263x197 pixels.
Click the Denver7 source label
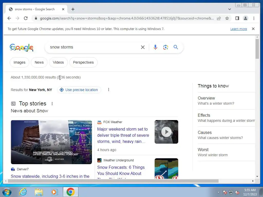tap(23, 169)
